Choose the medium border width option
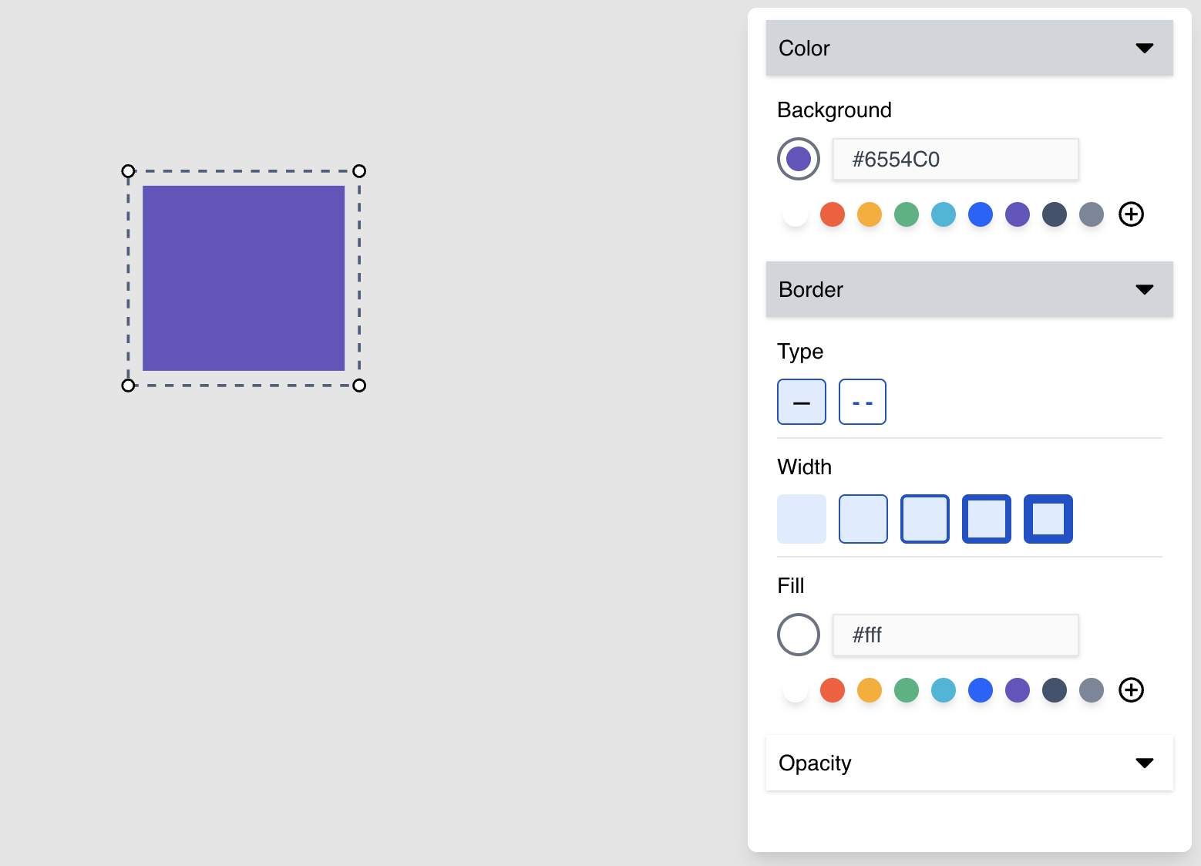1201x866 pixels. click(924, 519)
